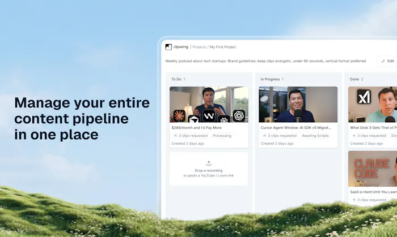Click the OpenAI logo icon in thumbnail
397x237 pixels.
click(239, 115)
